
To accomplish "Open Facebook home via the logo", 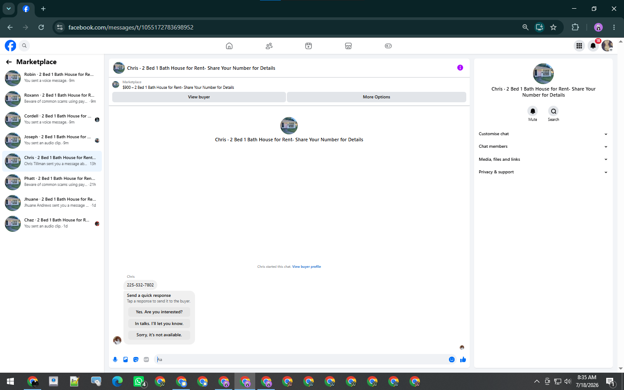I will [10, 45].
